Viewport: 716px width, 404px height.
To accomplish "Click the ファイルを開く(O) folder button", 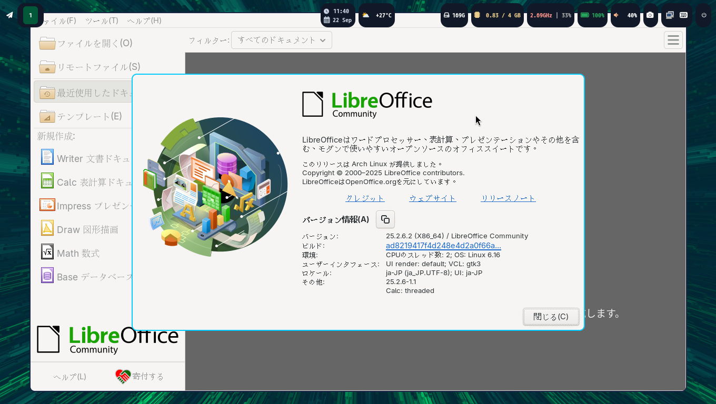I will point(86,43).
